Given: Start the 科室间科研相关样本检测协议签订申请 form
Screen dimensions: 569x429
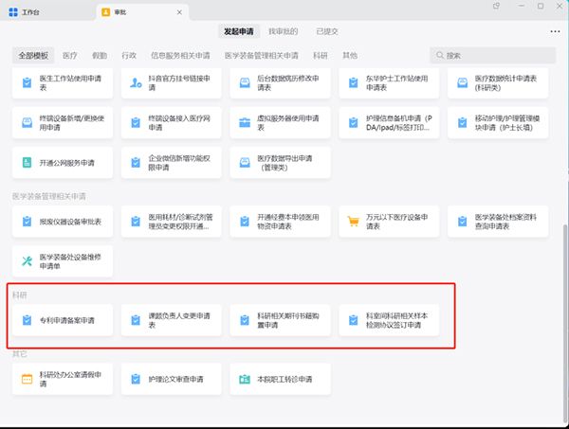Looking at the screenshot, I should tap(389, 320).
